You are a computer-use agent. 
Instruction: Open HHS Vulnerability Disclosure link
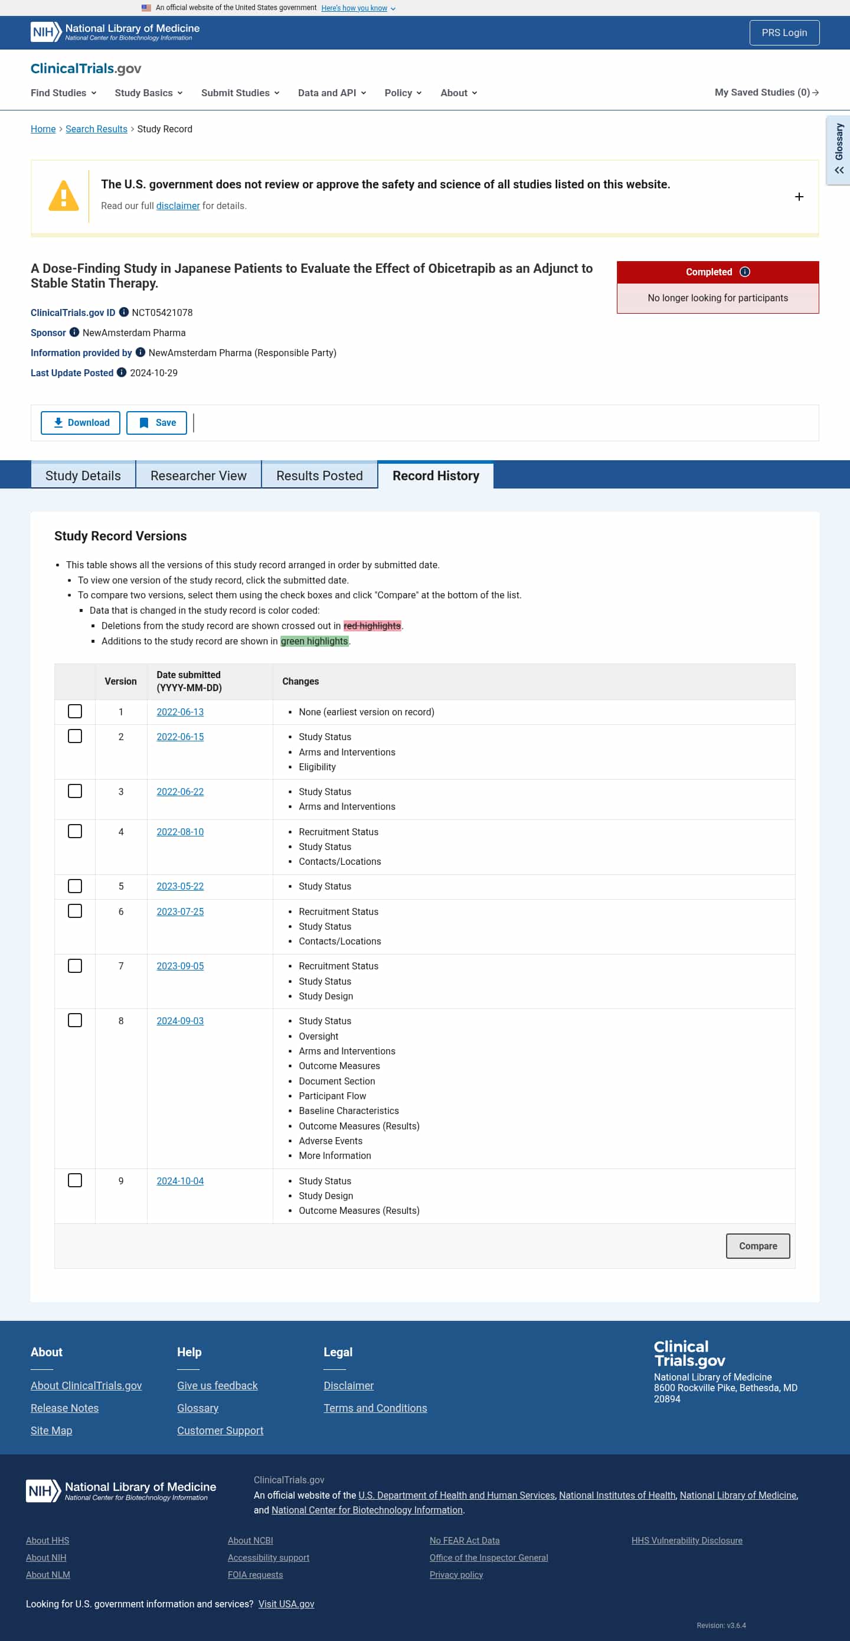686,1540
